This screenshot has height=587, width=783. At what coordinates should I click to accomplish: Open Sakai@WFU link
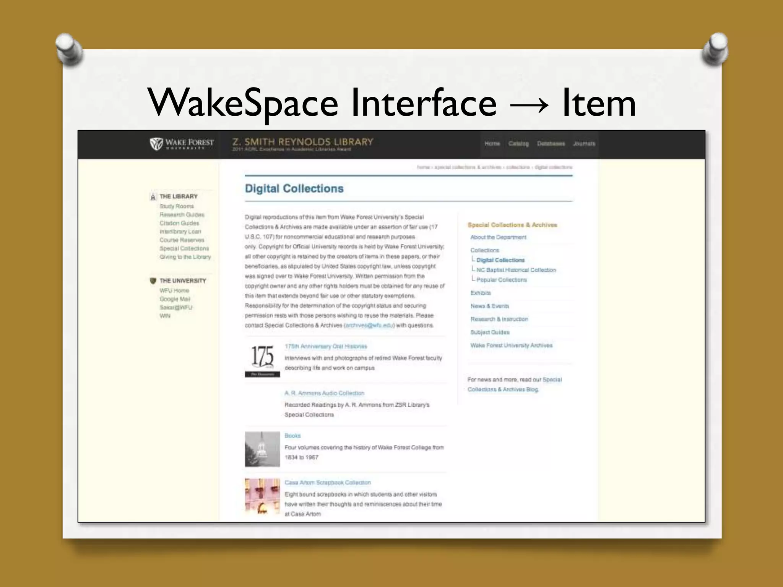[176, 307]
